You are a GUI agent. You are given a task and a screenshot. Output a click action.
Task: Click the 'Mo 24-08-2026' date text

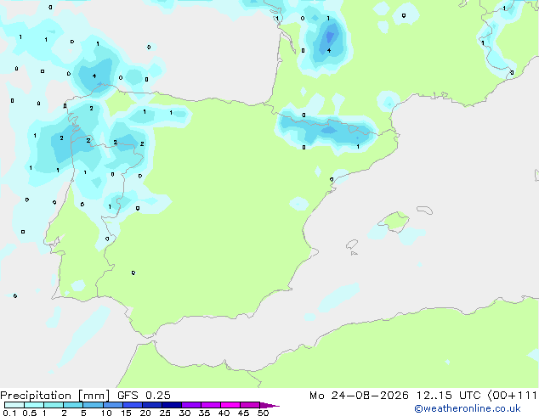(359, 396)
